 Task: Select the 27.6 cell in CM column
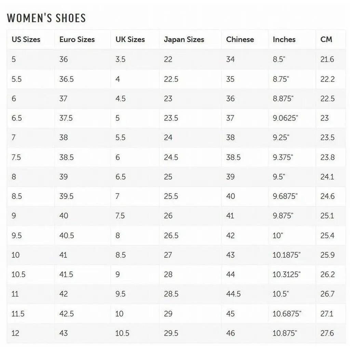coord(327,333)
